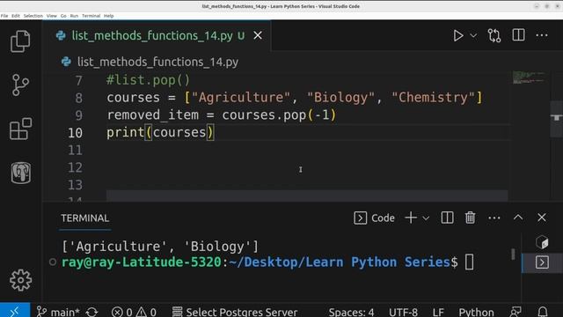This screenshot has width=563, height=317.
Task: Select the Python language mode
Action: coord(476,312)
